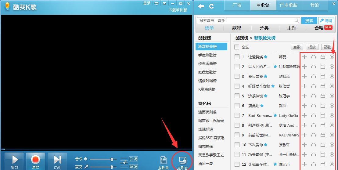Screen dimensions: 338x170
Task: Mute the 音乐 speaker icon
Action: tap(86, 159)
